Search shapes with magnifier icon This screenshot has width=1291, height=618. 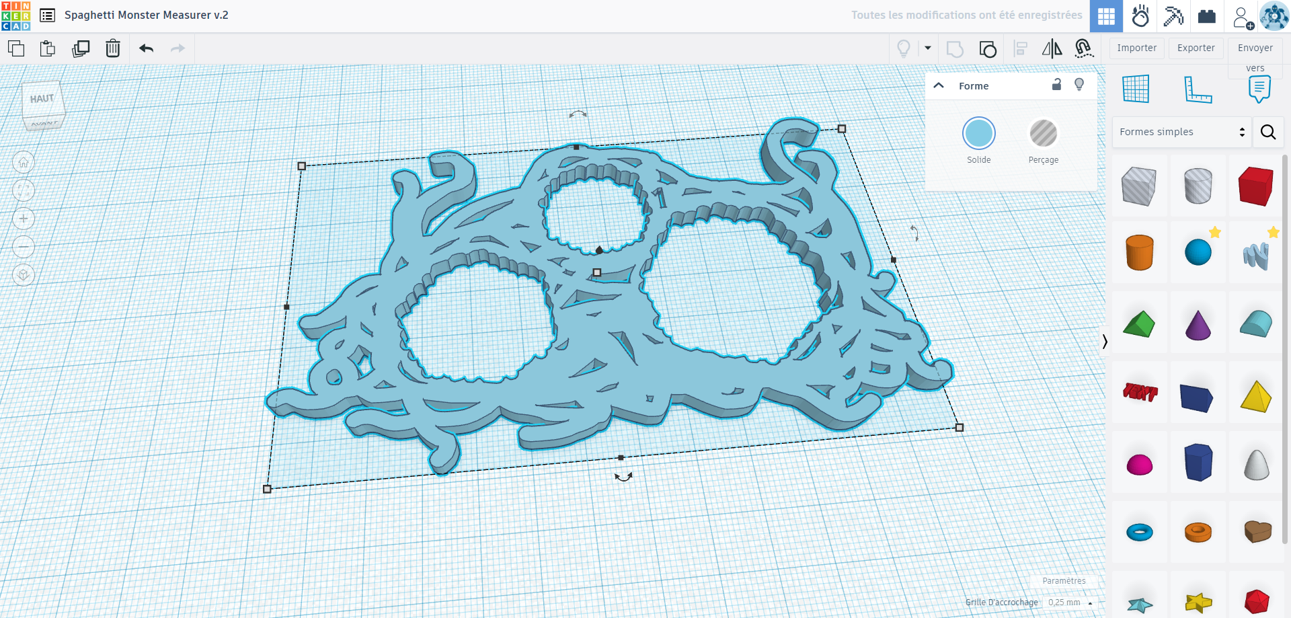tap(1268, 132)
